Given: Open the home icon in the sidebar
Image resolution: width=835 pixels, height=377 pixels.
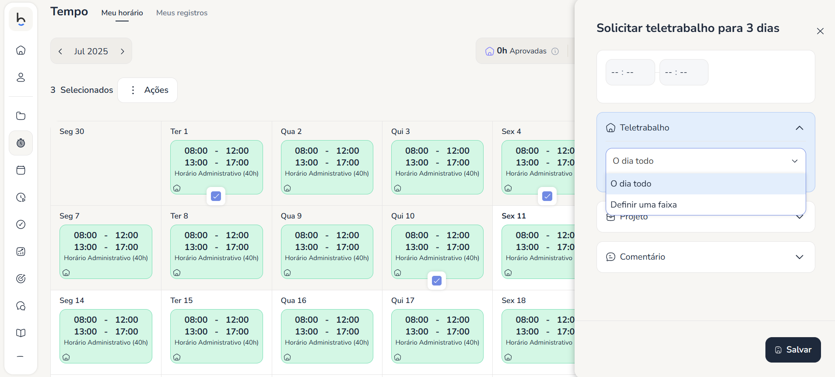Looking at the screenshot, I should pyautogui.click(x=21, y=50).
